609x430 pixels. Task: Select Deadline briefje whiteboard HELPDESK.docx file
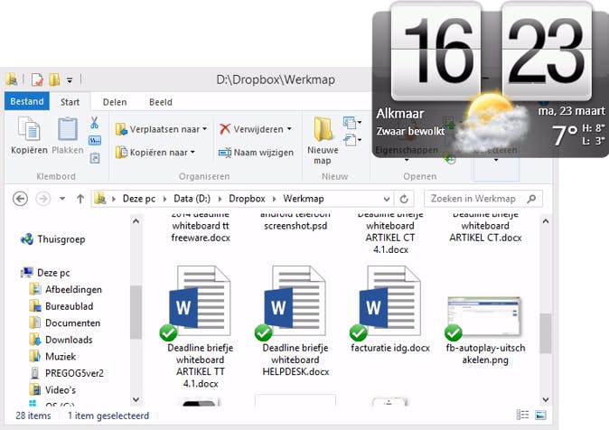(x=295, y=321)
